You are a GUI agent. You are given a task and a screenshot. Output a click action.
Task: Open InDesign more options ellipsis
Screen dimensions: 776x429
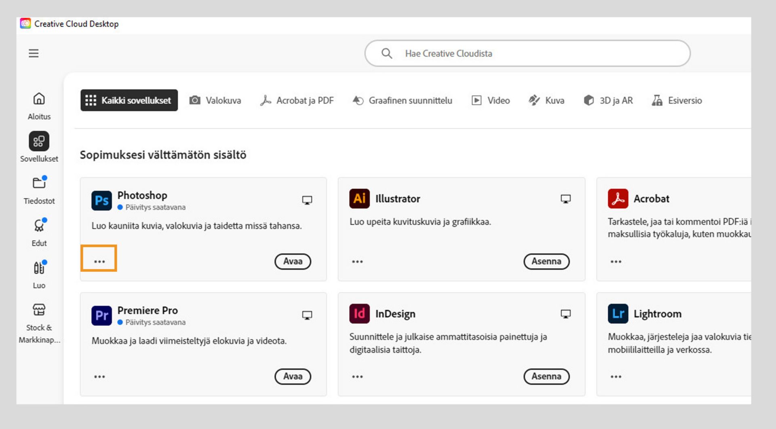tap(357, 377)
